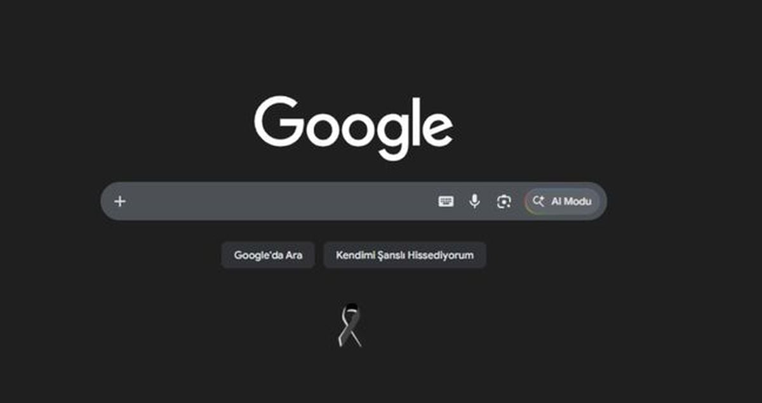This screenshot has height=403, width=762.
Task: Select the capital G of the Google logo
Action: point(276,121)
